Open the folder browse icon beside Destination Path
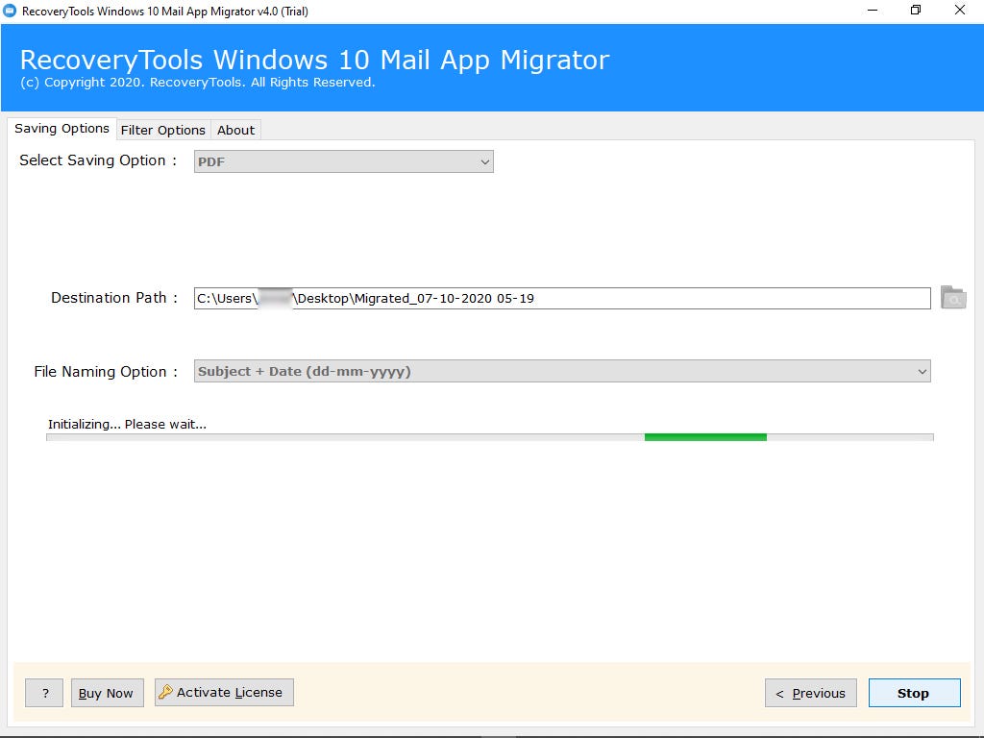Image resolution: width=984 pixels, height=738 pixels. tap(952, 298)
